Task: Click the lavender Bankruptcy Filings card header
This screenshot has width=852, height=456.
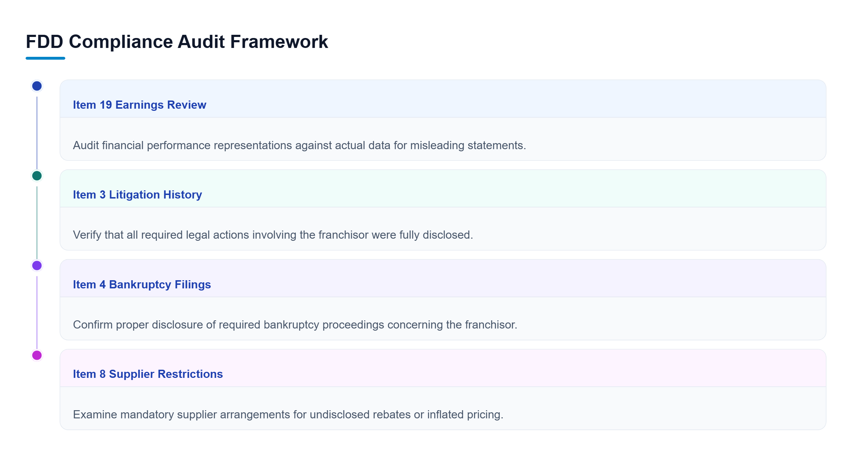Action: (x=443, y=278)
